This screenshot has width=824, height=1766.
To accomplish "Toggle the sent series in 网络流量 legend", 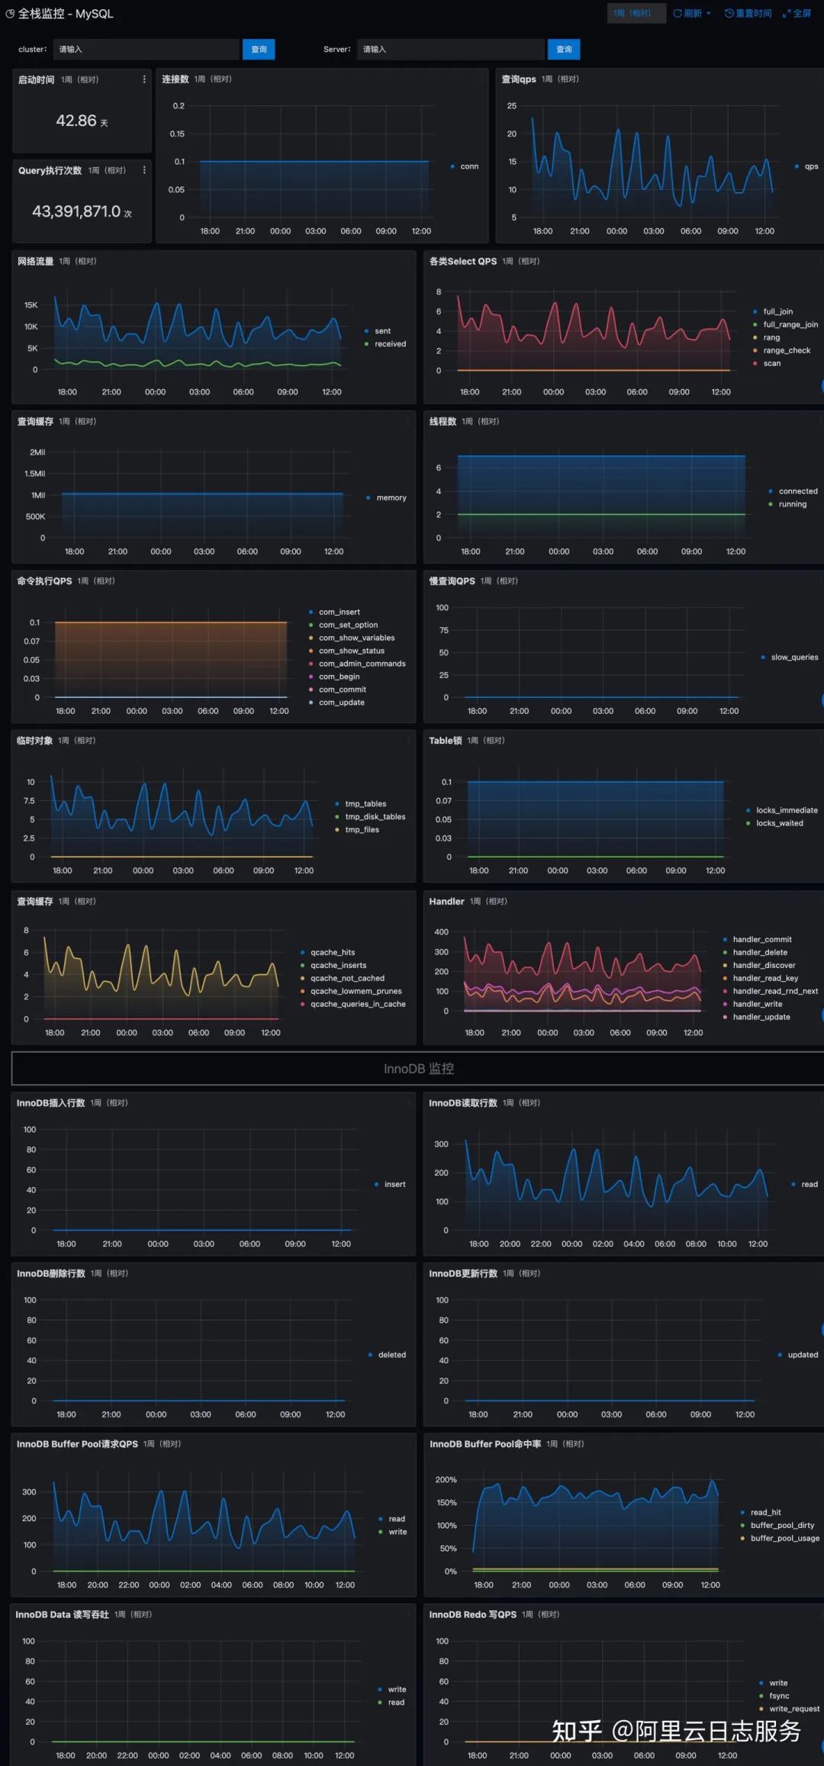I will click(x=378, y=331).
